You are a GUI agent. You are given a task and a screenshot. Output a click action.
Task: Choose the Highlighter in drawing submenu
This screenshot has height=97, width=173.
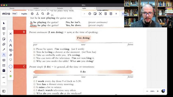tap(11, 45)
